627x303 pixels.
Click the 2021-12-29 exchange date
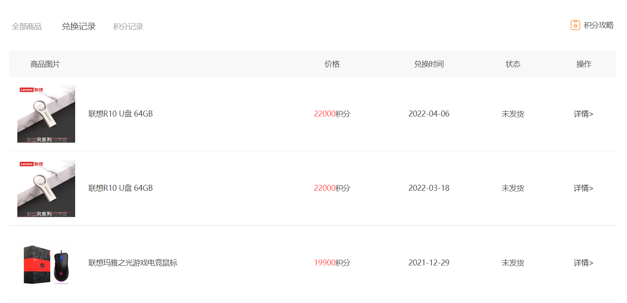pyautogui.click(x=429, y=263)
